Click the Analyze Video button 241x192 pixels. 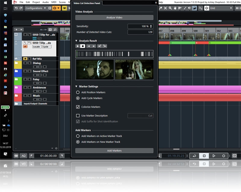pos(114,18)
